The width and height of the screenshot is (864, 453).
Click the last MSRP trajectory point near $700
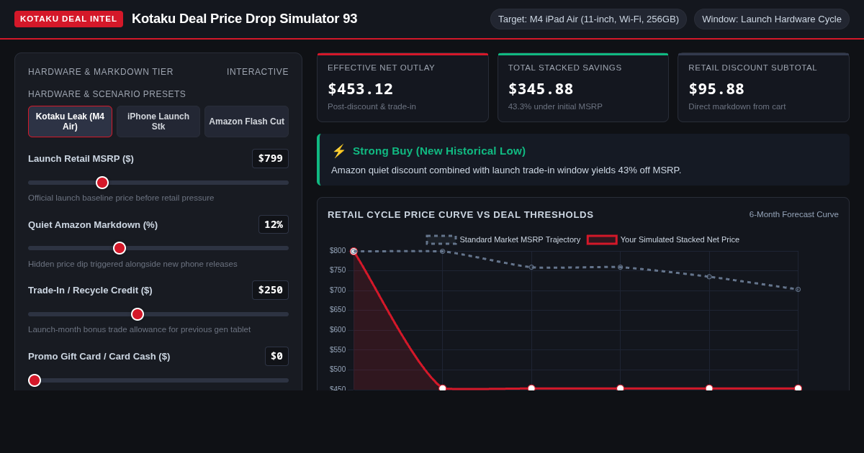(798, 289)
